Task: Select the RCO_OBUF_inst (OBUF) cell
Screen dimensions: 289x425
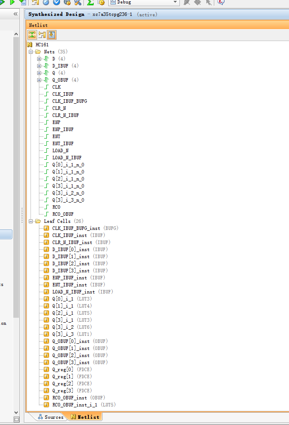Action: click(78, 398)
